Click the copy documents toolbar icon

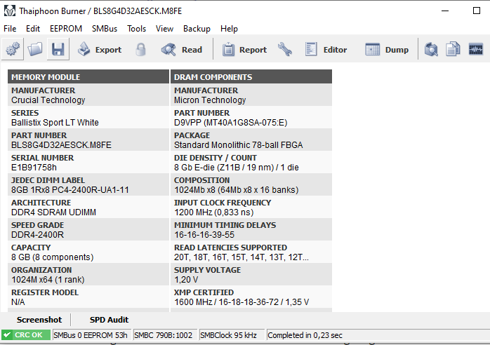point(453,49)
